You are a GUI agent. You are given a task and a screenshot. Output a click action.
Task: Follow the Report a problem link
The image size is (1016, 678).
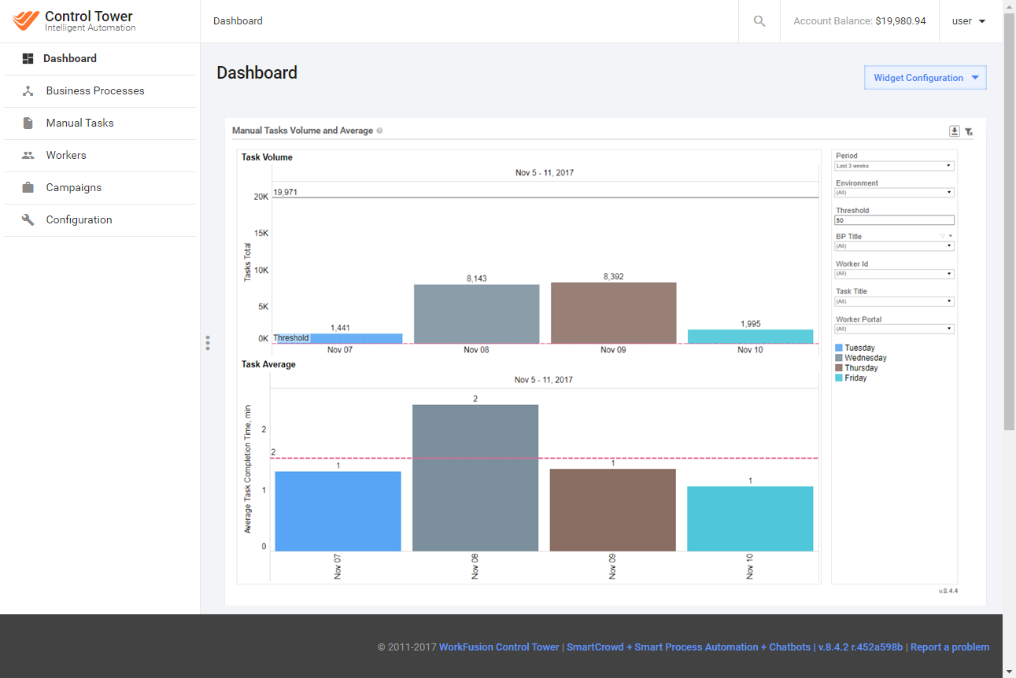(950, 647)
